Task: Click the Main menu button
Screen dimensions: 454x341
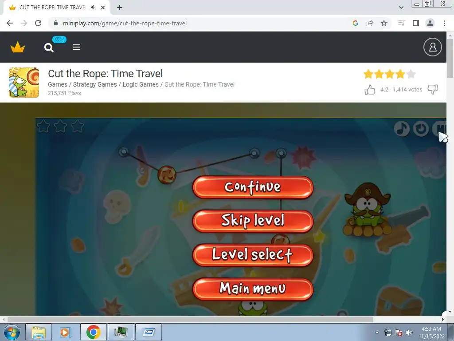Action: (x=253, y=289)
